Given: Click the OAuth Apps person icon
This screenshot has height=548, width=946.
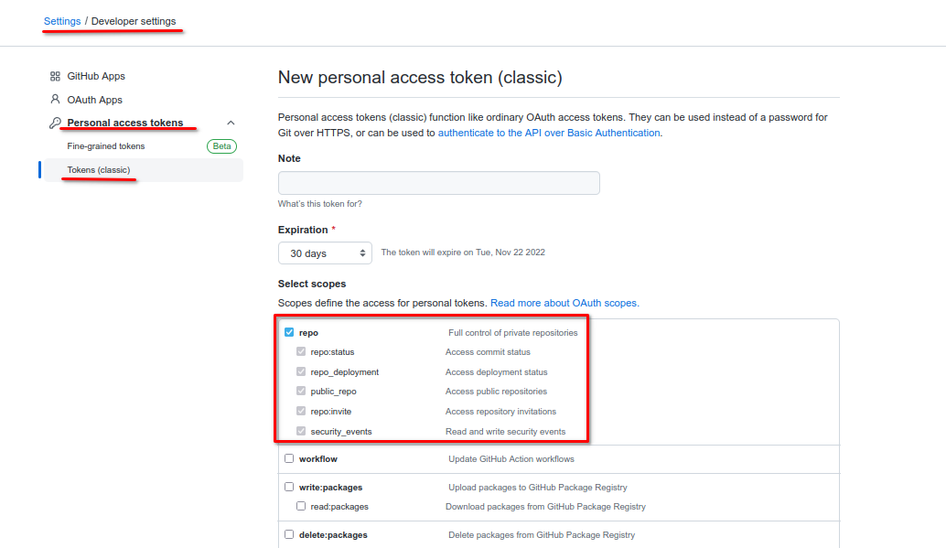Looking at the screenshot, I should pyautogui.click(x=55, y=100).
